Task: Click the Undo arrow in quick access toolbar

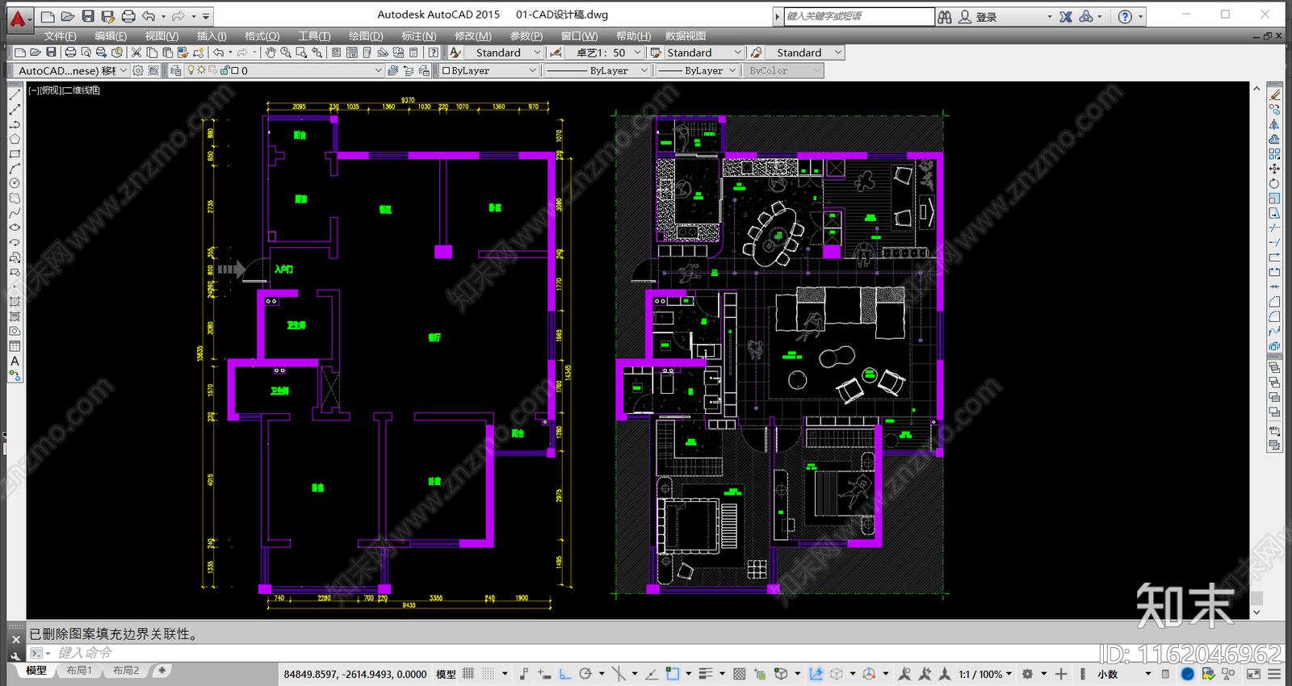Action: [149, 16]
